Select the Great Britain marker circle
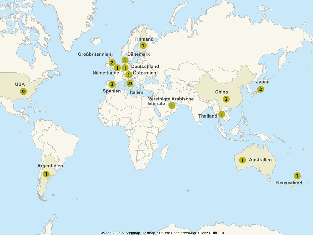This screenshot has width=313, height=235. click(x=112, y=63)
